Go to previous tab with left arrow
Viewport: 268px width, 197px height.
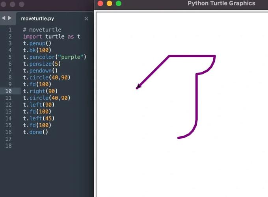click(4, 18)
